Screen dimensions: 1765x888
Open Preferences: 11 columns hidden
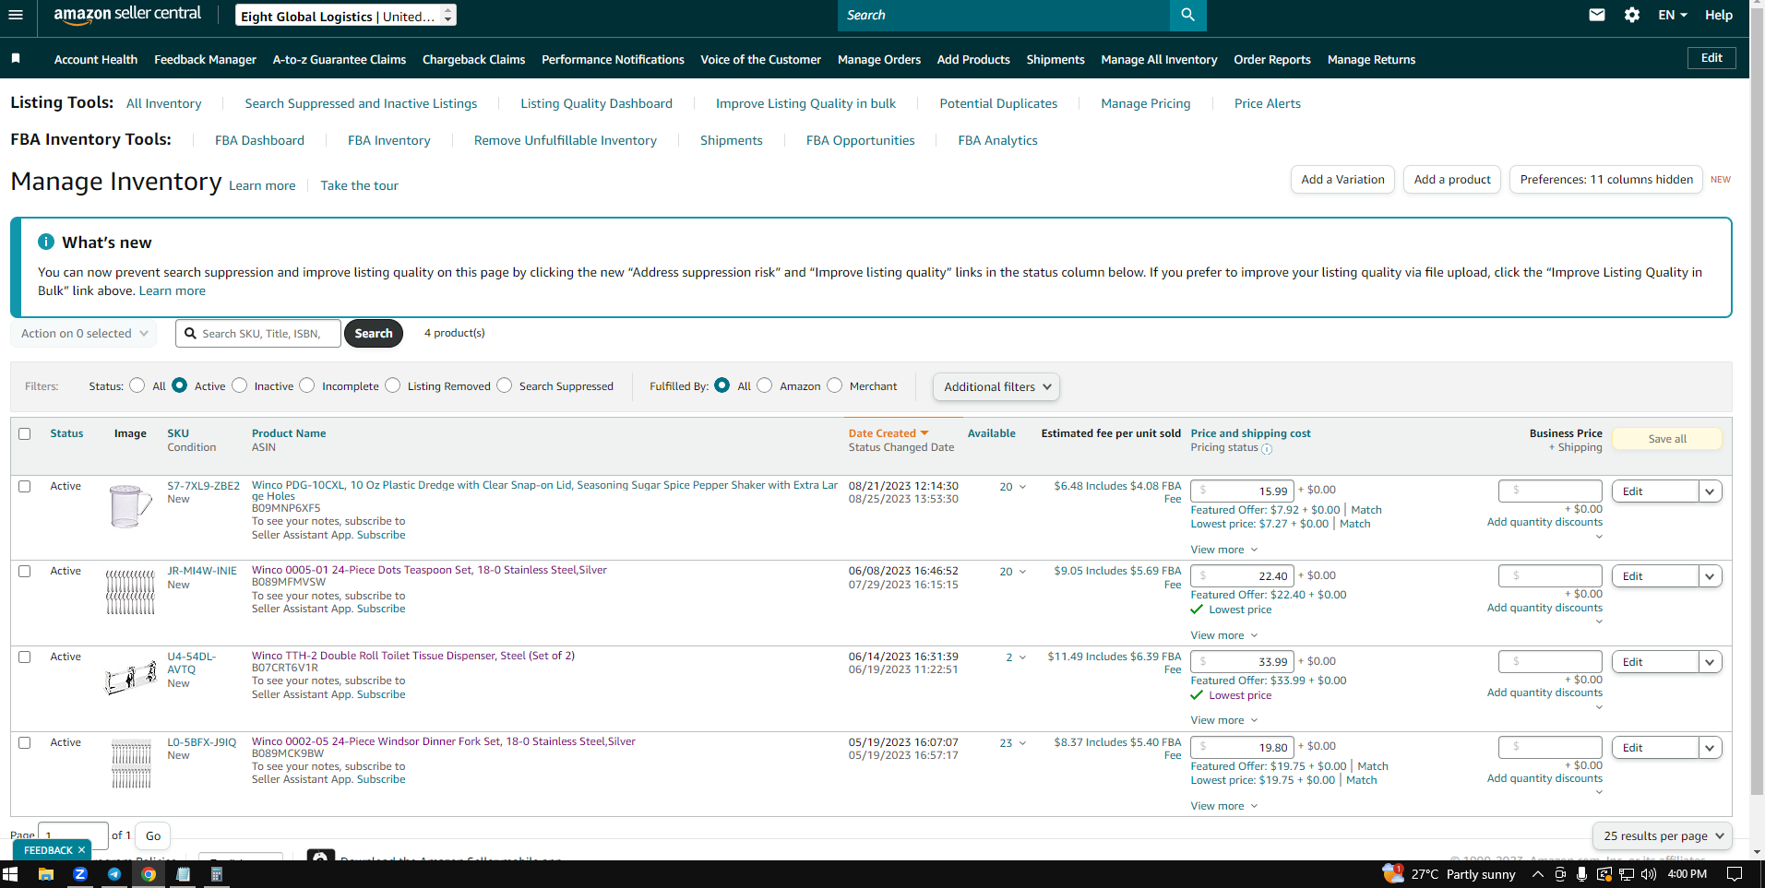[1606, 180]
